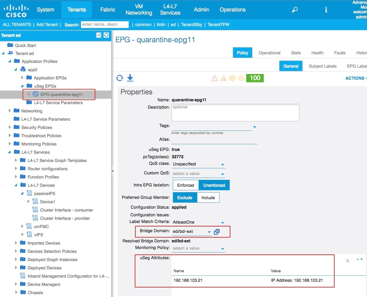Viewport: 367px width, 297px height.
Task: Expand the Networking tree folder
Action: (x=10, y=111)
